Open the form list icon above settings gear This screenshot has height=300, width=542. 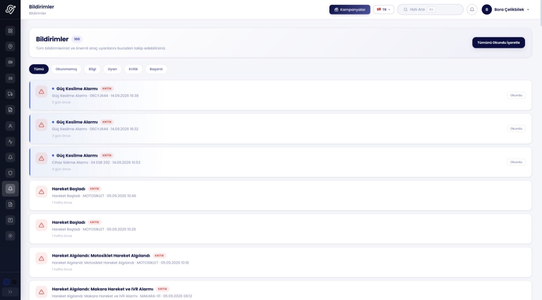coord(10,220)
